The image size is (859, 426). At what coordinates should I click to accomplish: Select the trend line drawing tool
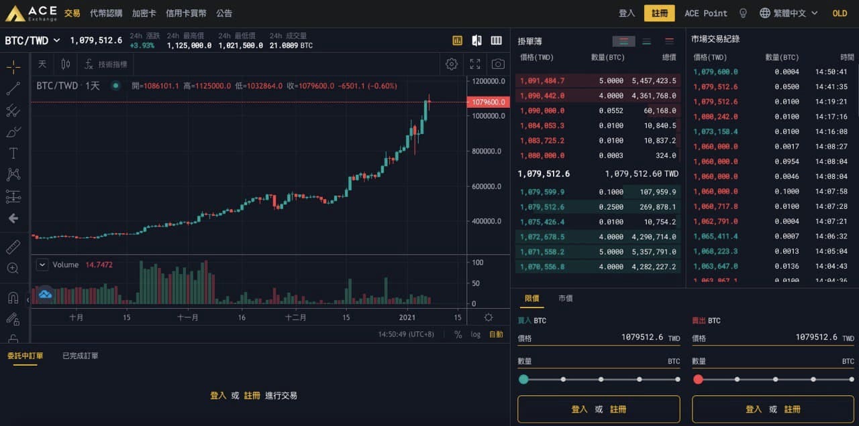[x=13, y=88]
